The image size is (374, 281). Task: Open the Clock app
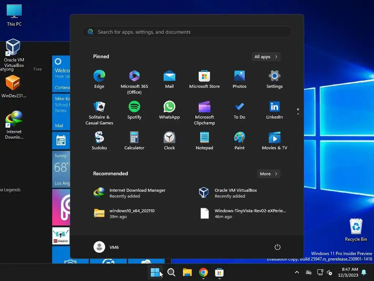pos(169,141)
